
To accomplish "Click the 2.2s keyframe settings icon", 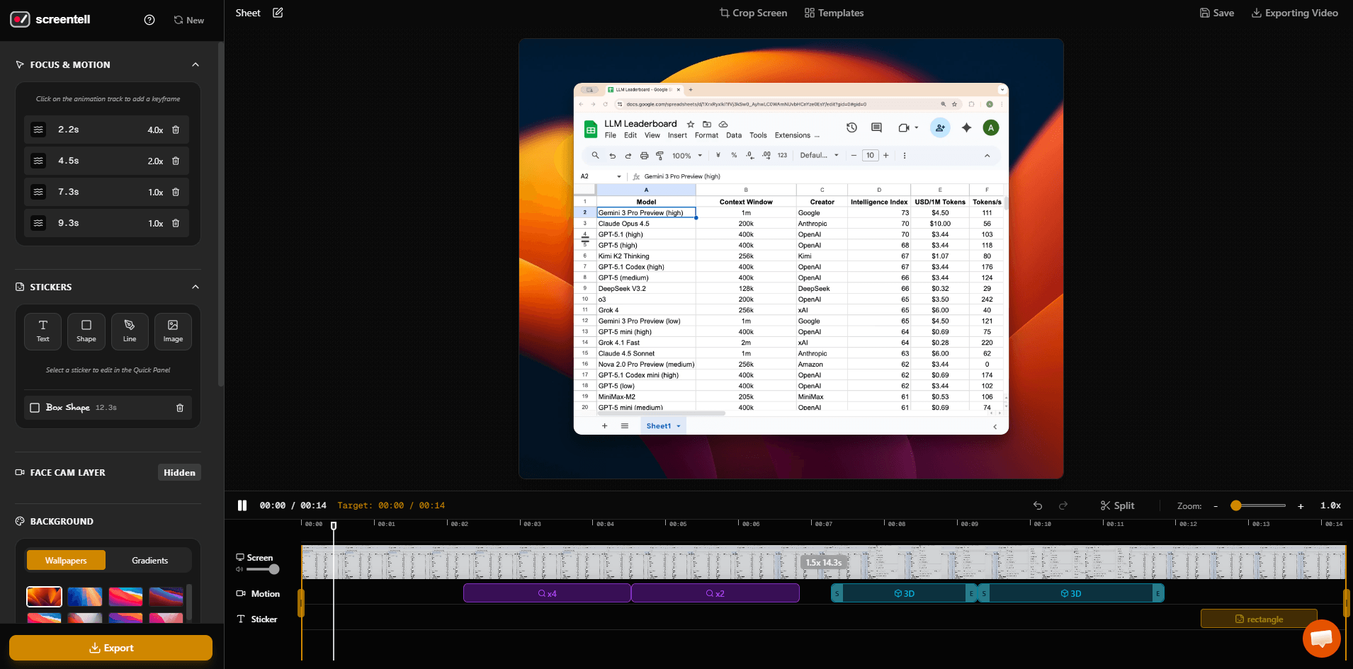I will 38,130.
